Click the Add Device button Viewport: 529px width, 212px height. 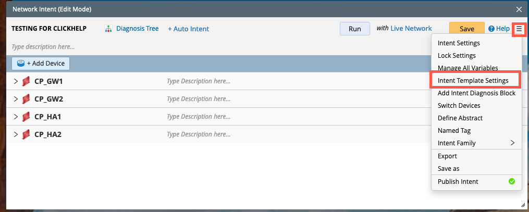41,64
